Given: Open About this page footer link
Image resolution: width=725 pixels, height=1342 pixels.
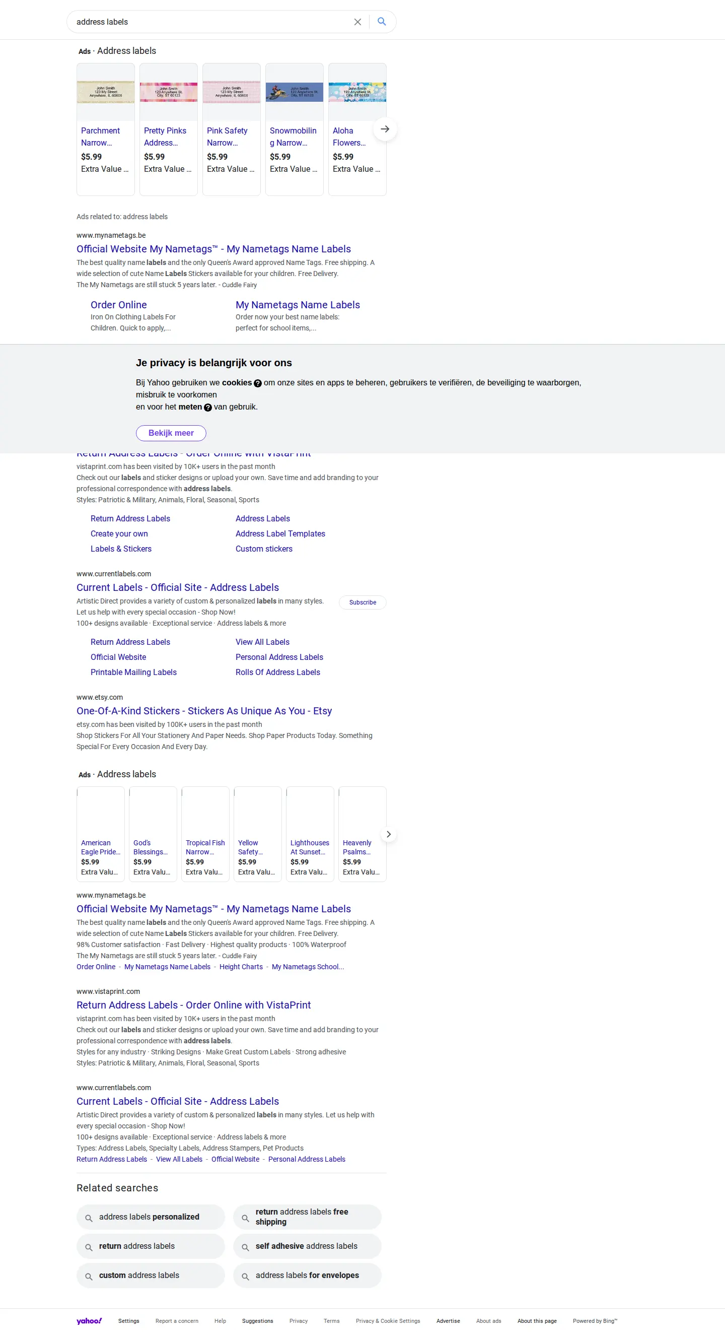Looking at the screenshot, I should click(537, 1321).
